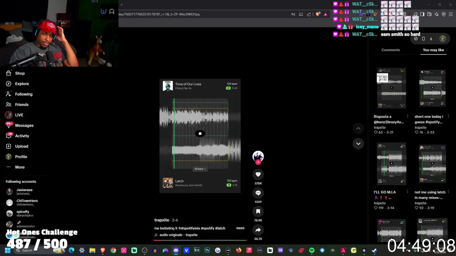Open Brave Rewards triangle icon
This screenshot has width=456, height=256.
[325, 14]
